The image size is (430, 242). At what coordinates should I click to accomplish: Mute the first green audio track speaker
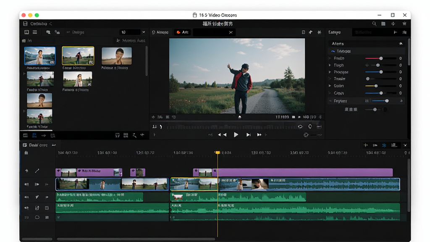[x=26, y=197]
